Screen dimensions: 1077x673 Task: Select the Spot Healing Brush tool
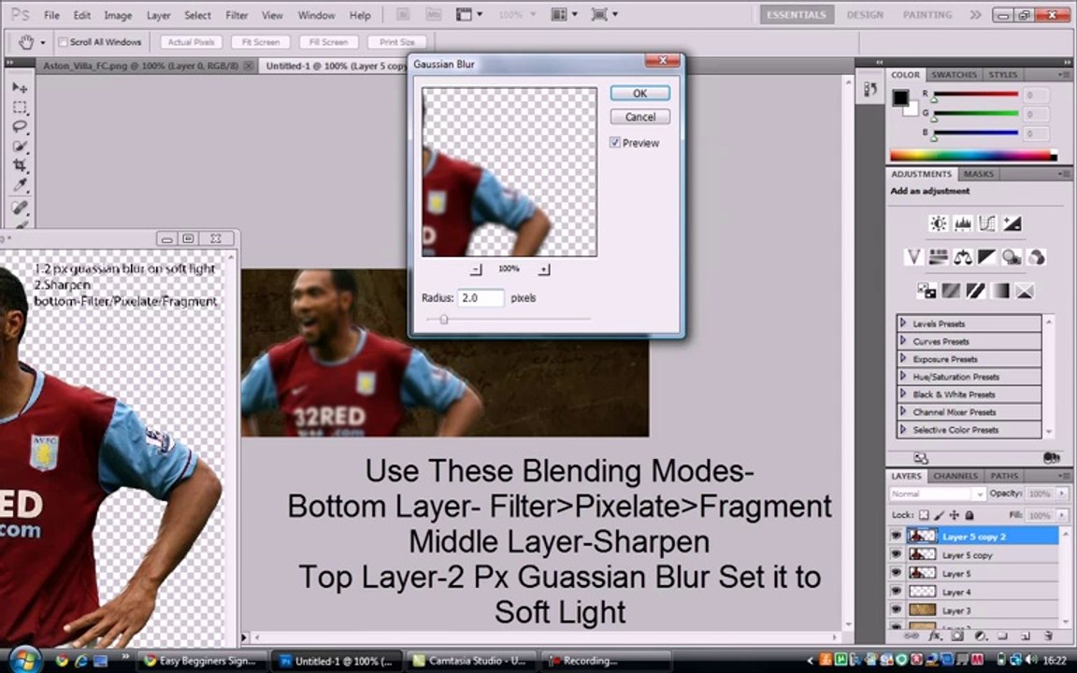point(20,207)
